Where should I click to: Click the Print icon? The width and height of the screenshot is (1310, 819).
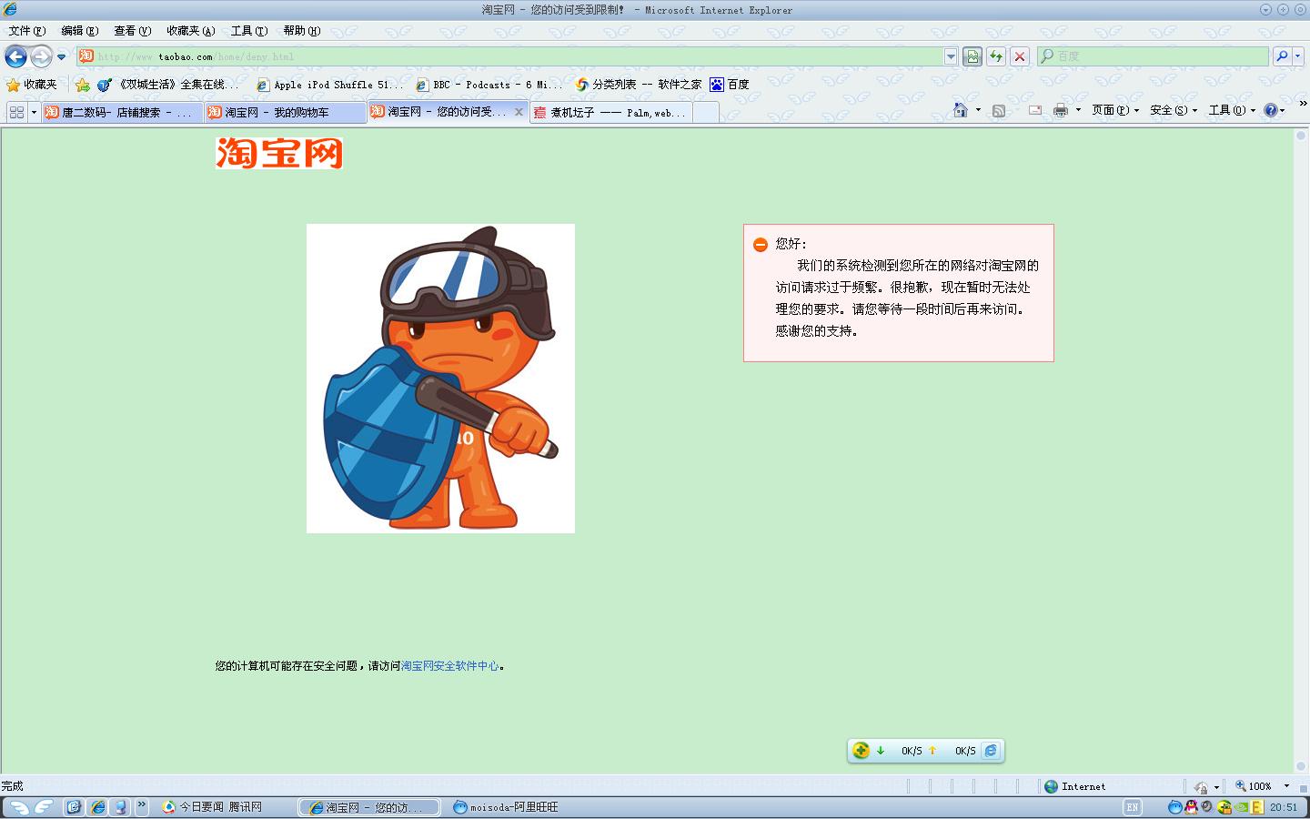pyautogui.click(x=1061, y=110)
